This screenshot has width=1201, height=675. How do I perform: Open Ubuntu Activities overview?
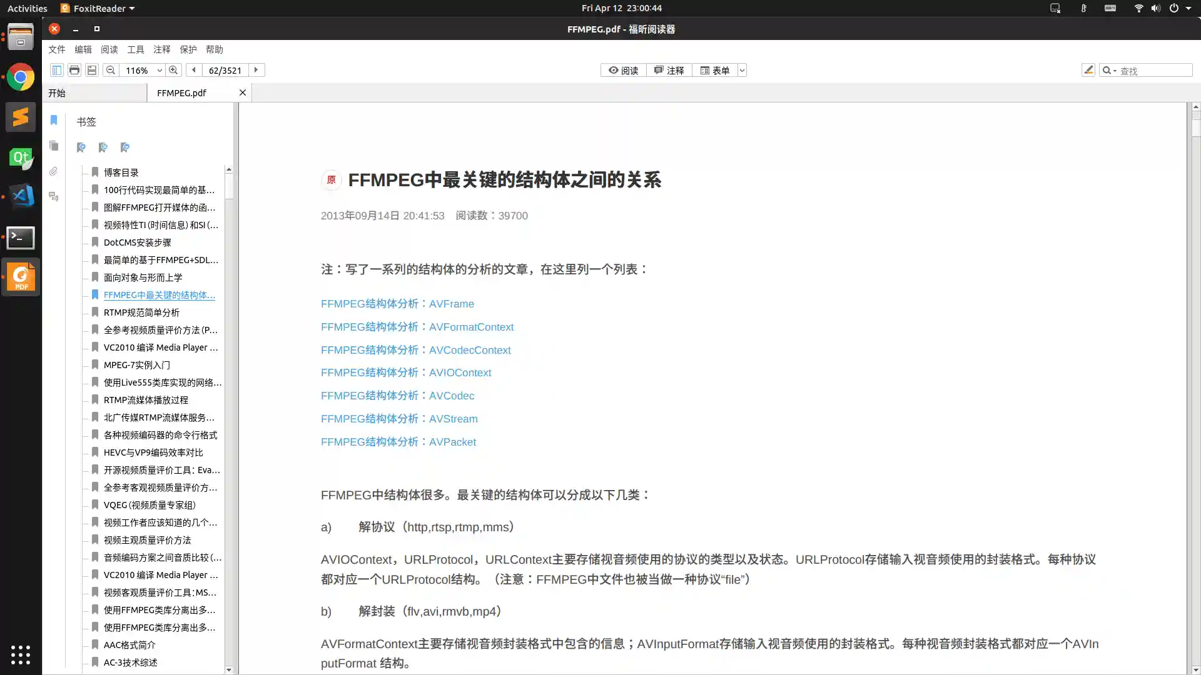click(x=27, y=8)
